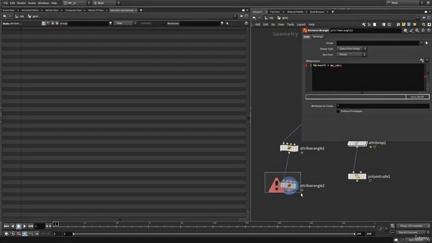Open the File menu

[x=5, y=3]
